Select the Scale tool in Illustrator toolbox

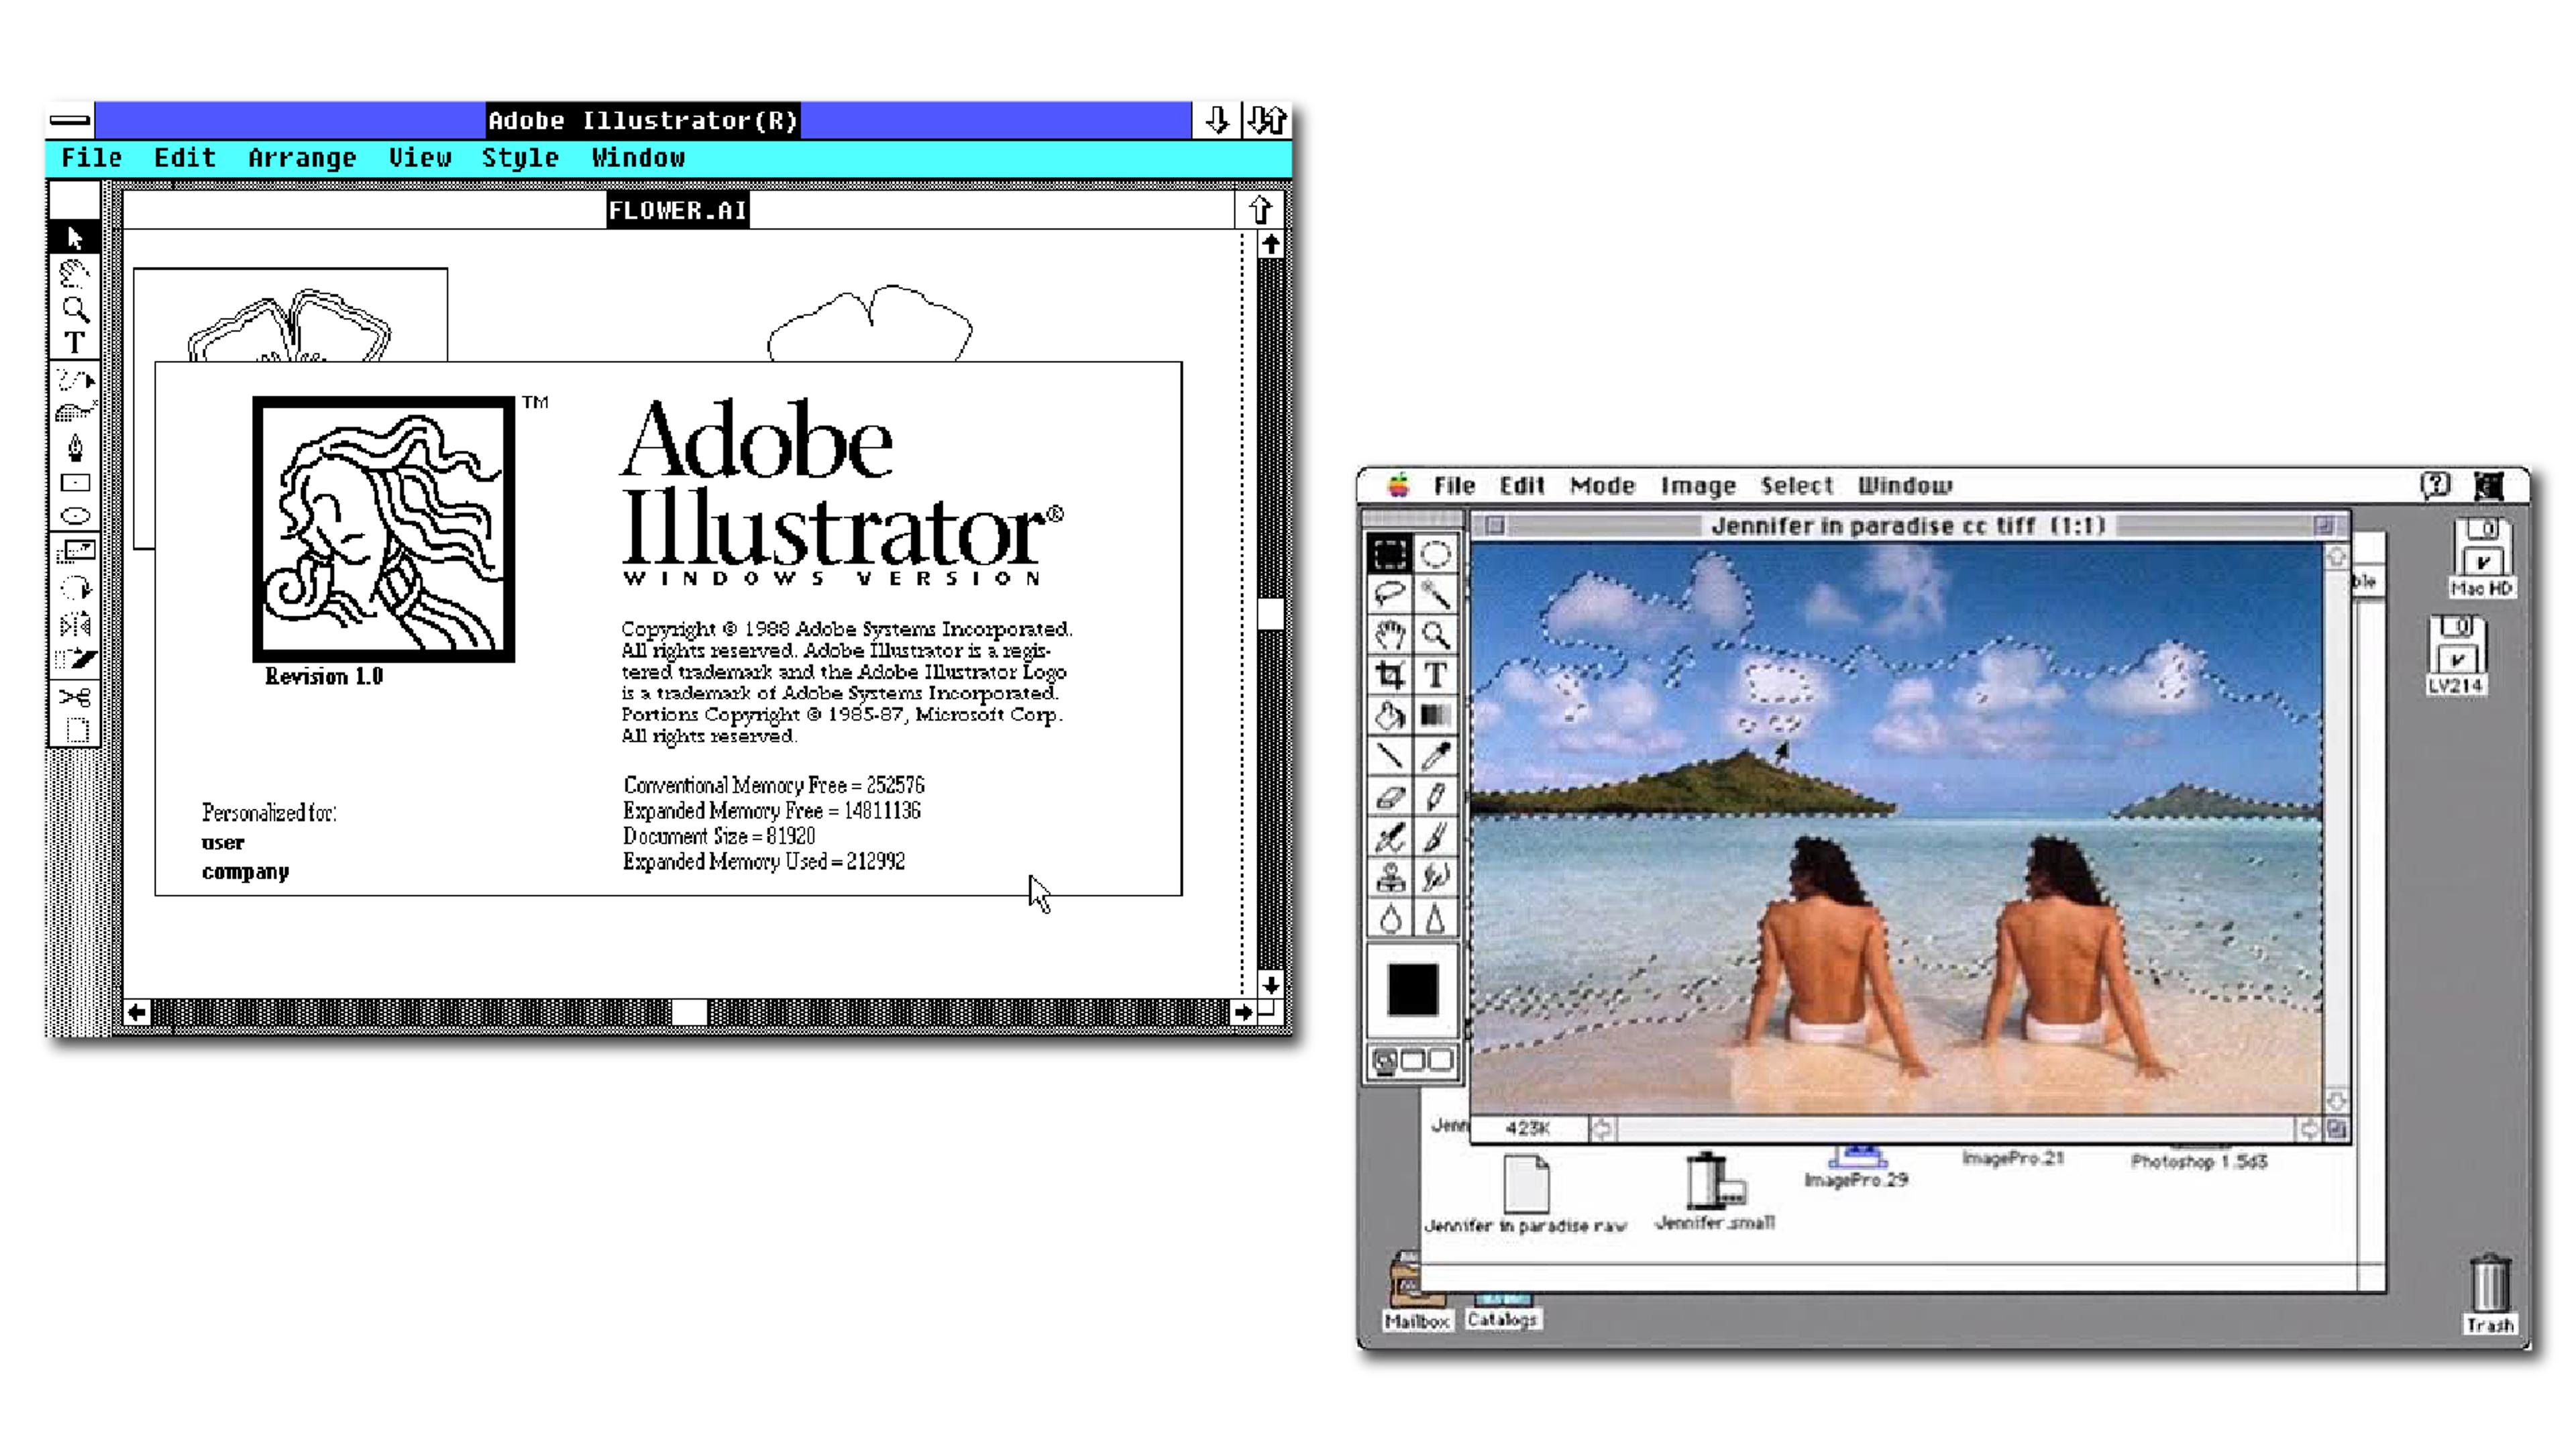click(x=75, y=552)
